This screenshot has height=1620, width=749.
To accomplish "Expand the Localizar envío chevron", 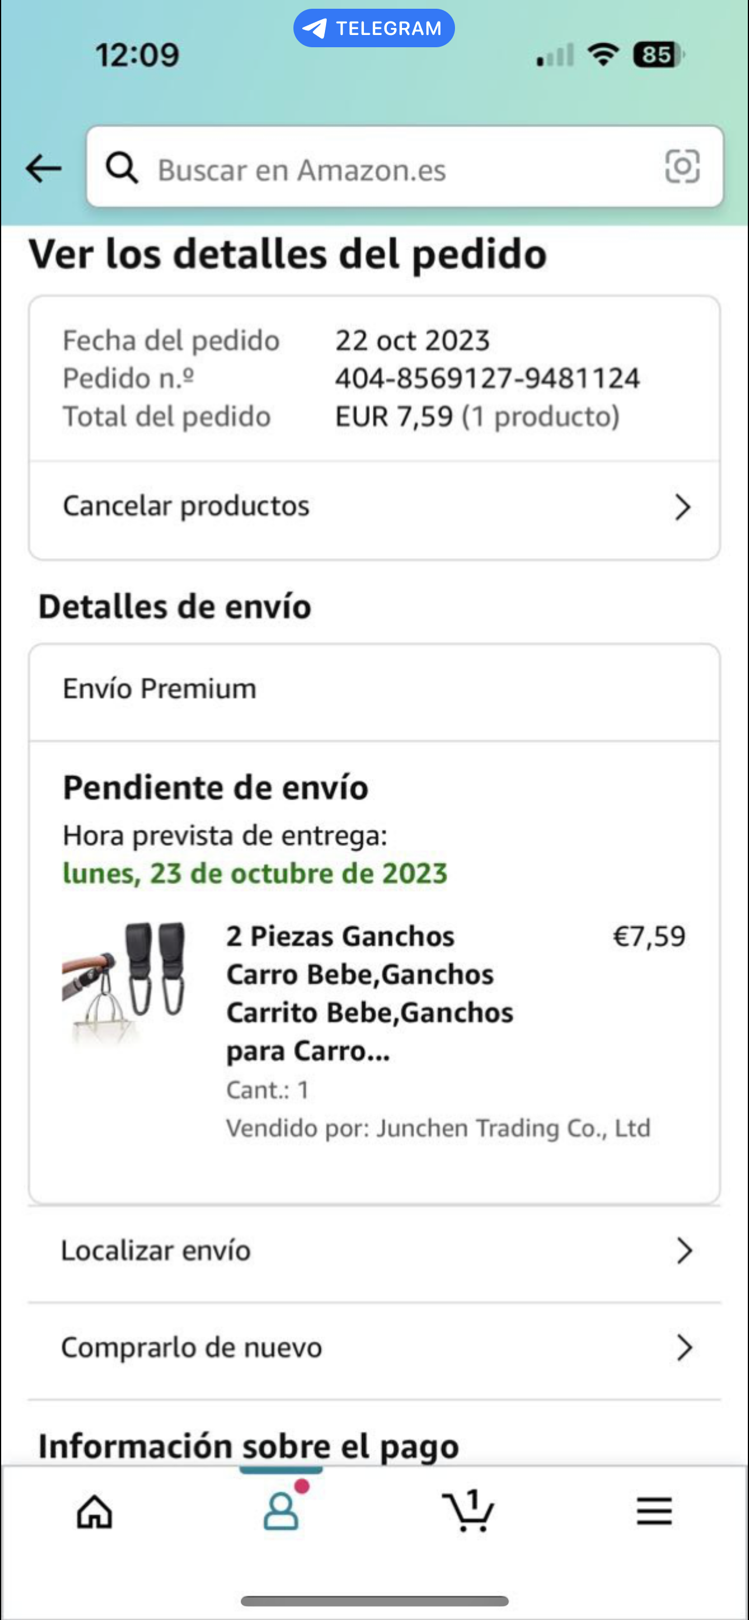I will [x=684, y=1251].
